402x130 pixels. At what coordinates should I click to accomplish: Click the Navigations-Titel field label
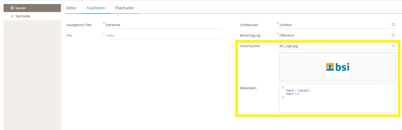click(x=79, y=25)
